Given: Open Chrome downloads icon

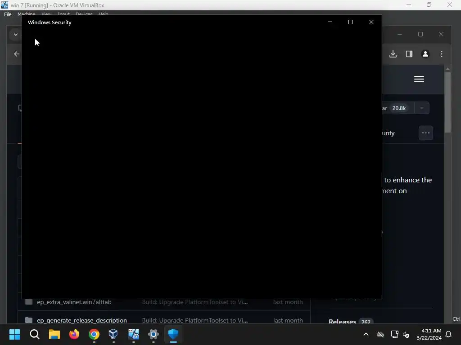Looking at the screenshot, I should (x=393, y=54).
